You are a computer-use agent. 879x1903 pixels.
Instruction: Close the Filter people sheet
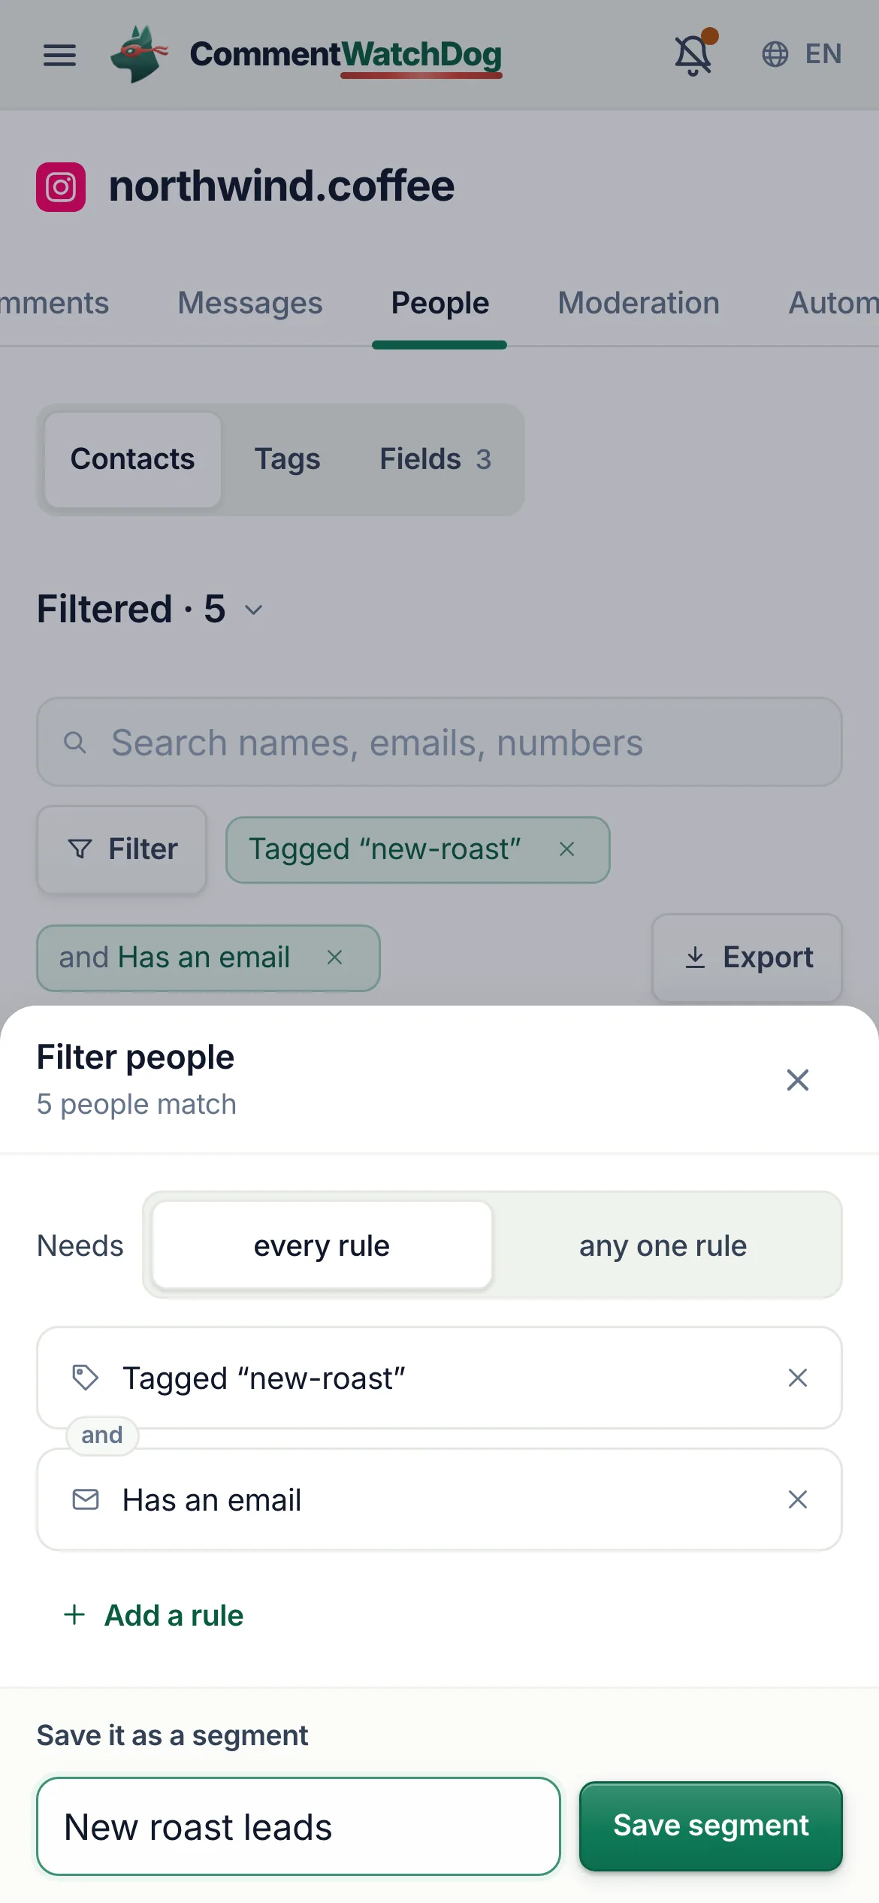point(798,1080)
